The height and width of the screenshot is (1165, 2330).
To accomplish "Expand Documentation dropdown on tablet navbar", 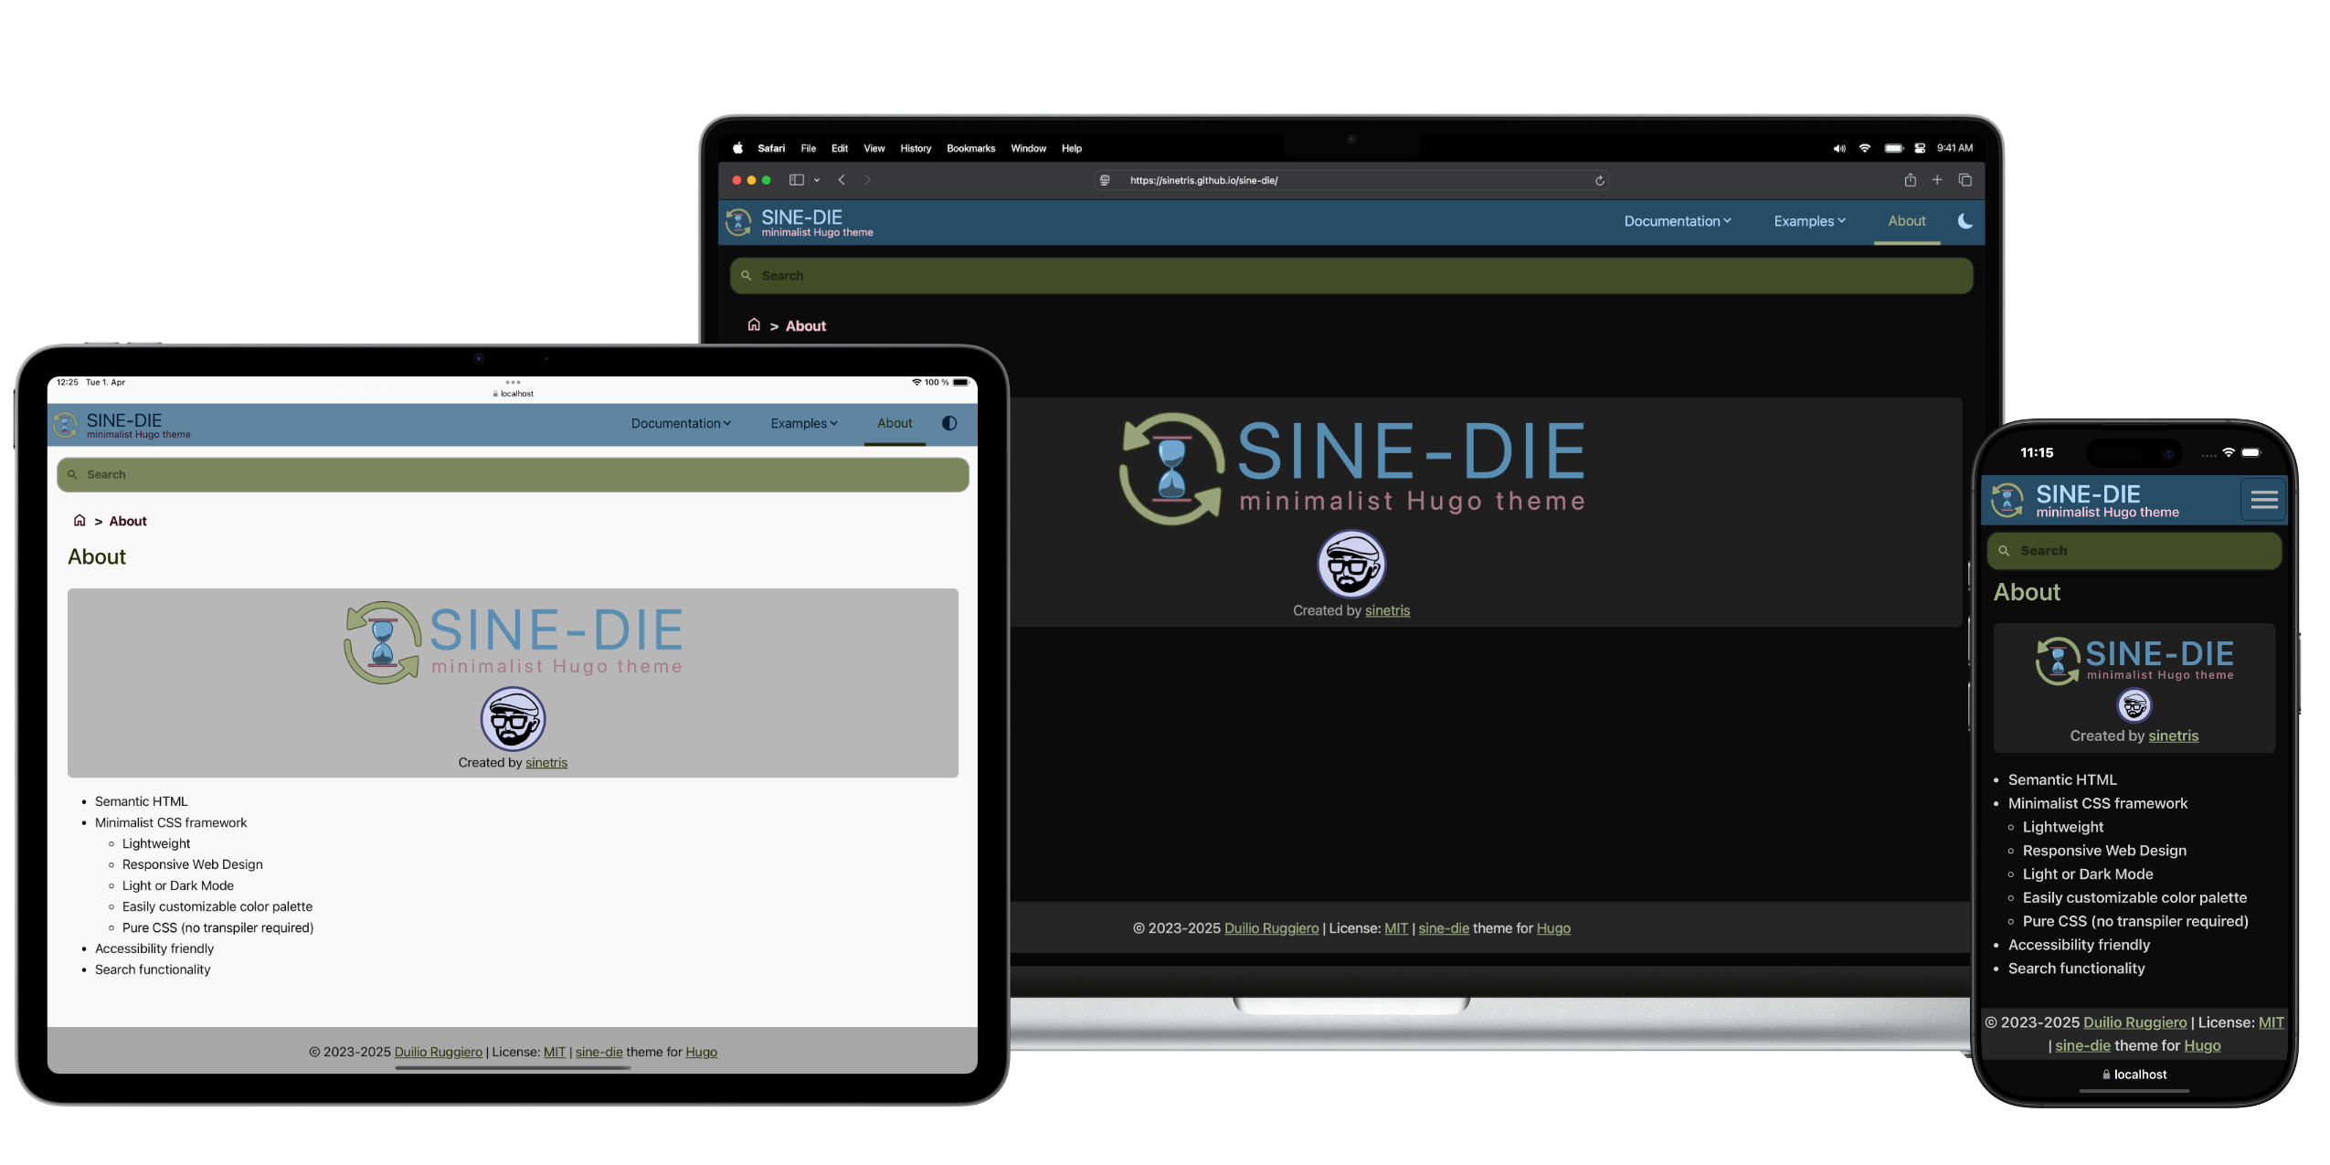I will (681, 423).
